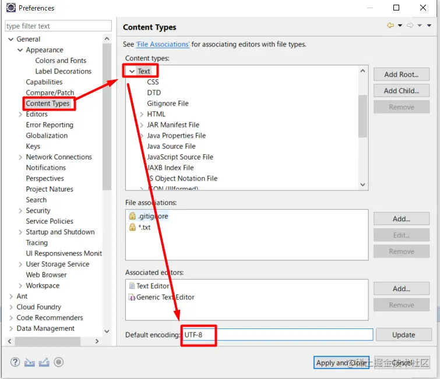
Task: Focus the Default encoding field
Action: coord(277,335)
